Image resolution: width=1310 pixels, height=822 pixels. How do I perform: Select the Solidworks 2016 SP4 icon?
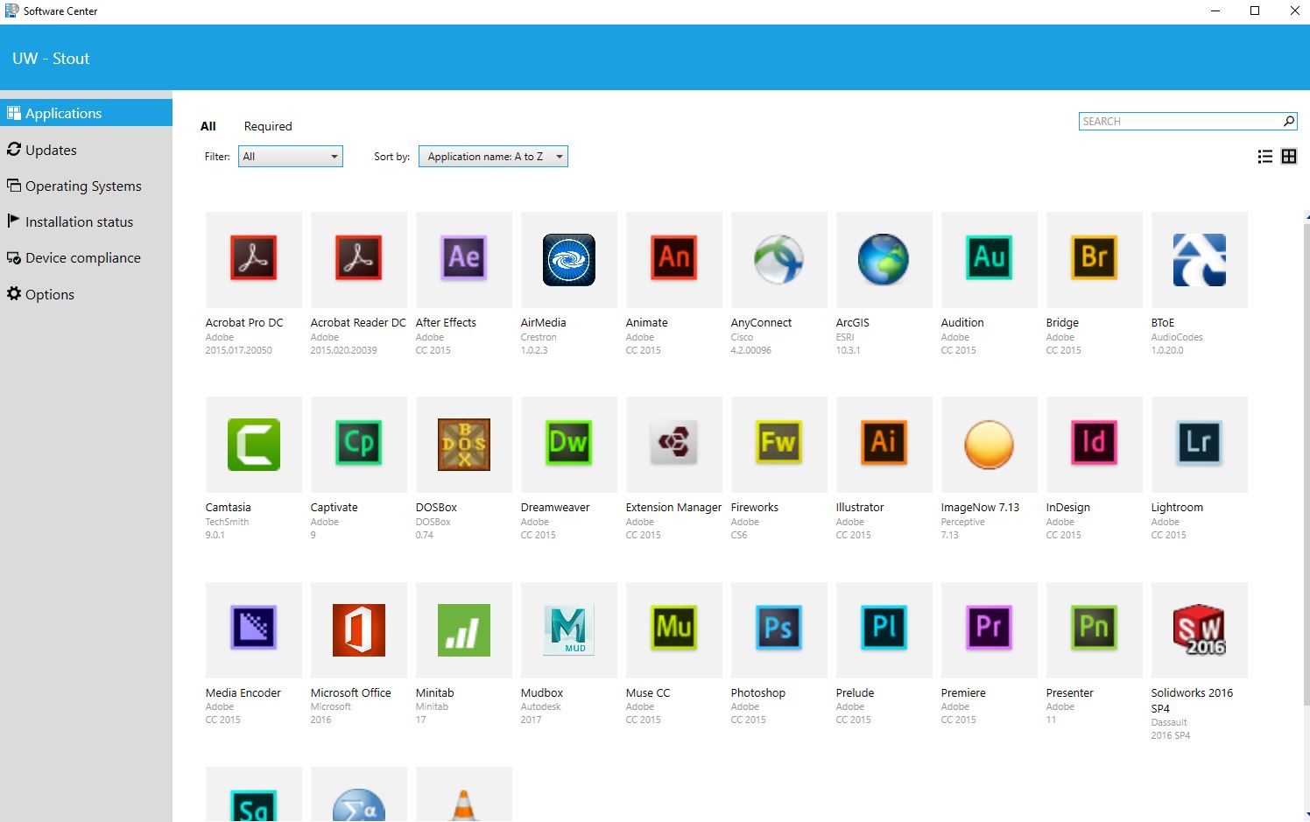1200,630
